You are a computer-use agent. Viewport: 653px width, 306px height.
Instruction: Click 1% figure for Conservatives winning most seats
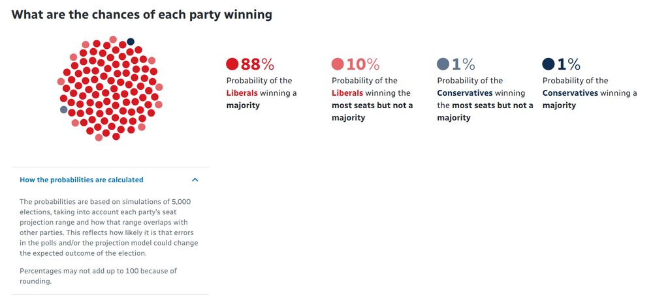(x=464, y=64)
